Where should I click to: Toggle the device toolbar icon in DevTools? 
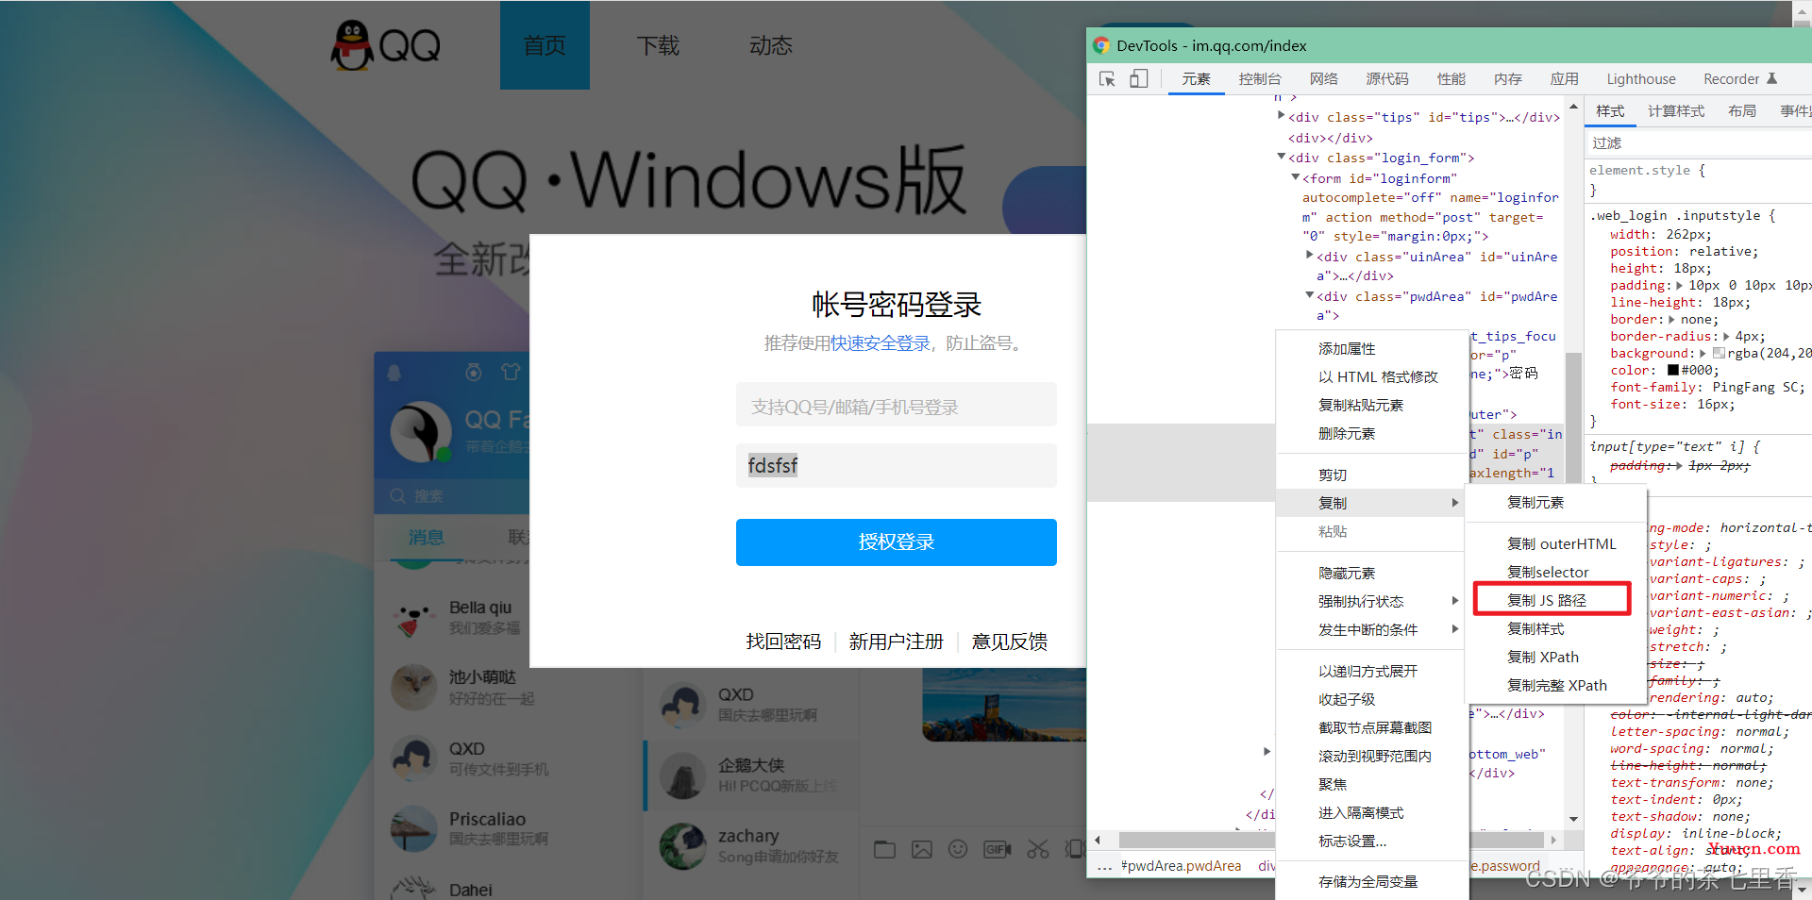(x=1139, y=79)
